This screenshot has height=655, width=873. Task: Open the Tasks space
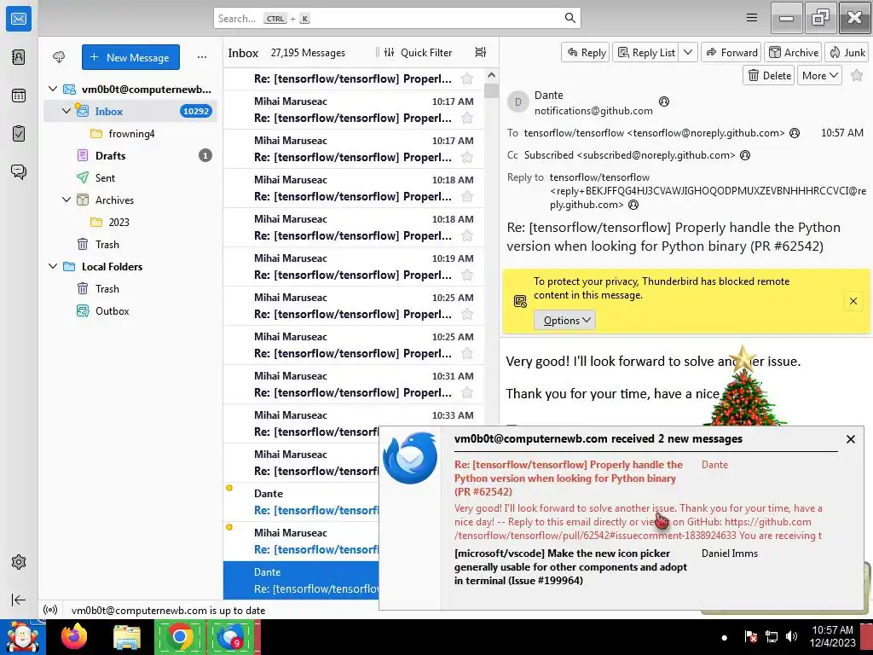pos(19,134)
